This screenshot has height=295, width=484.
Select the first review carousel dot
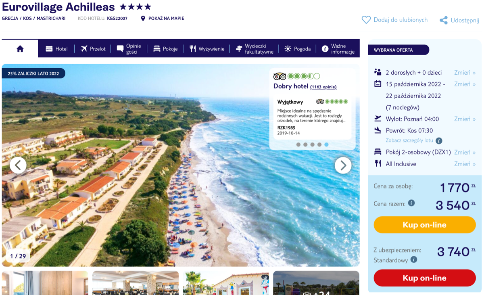click(298, 144)
